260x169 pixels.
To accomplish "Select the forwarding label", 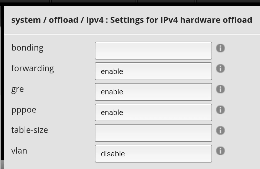I will [x=32, y=68].
